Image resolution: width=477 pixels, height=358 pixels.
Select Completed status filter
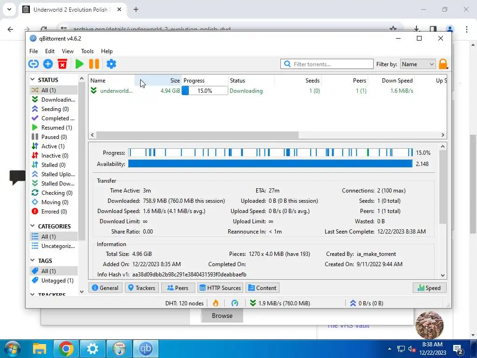pyautogui.click(x=54, y=118)
